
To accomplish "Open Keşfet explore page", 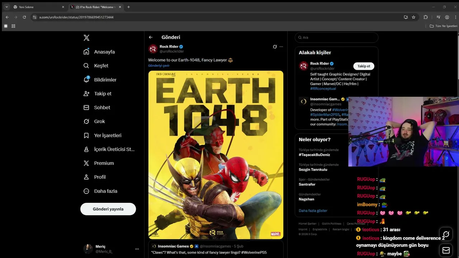I will point(96,66).
